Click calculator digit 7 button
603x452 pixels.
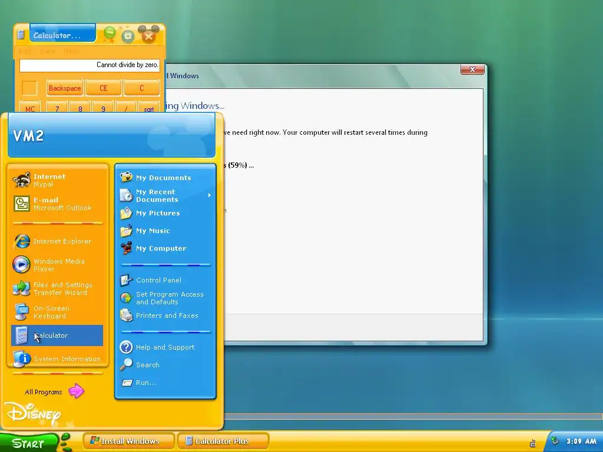point(57,108)
